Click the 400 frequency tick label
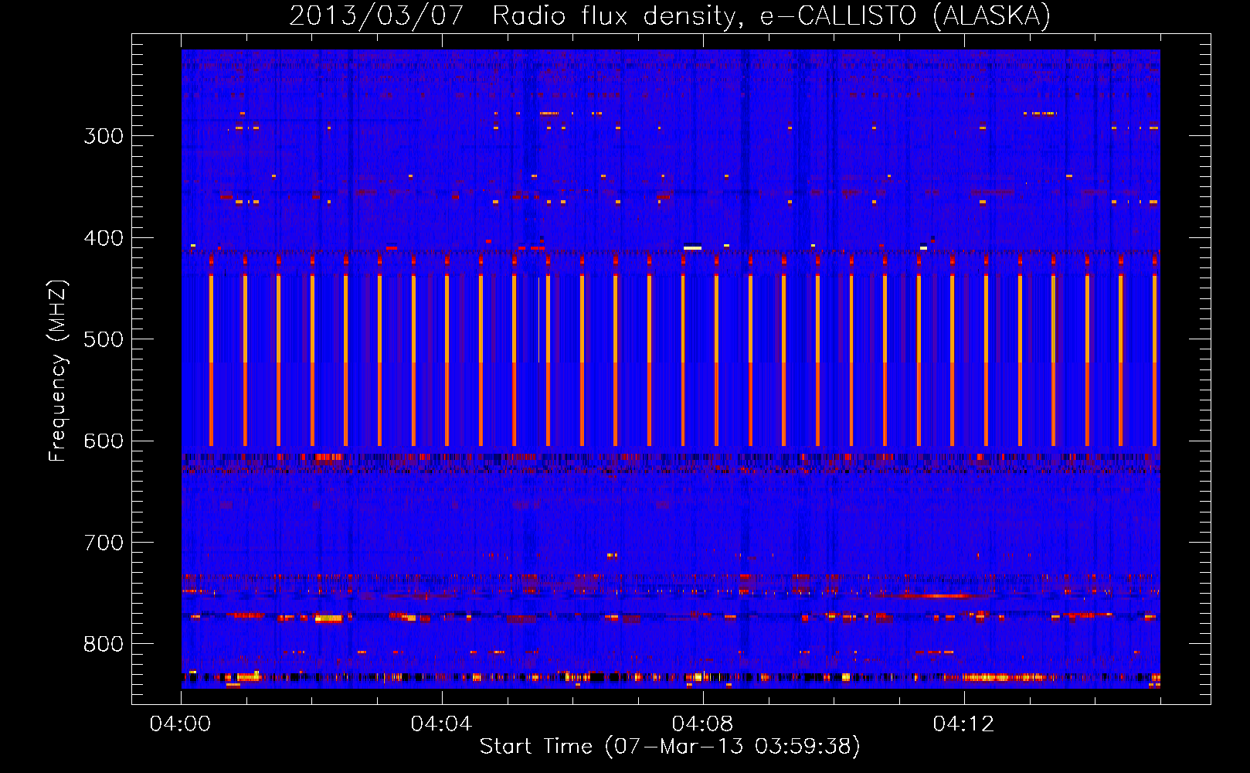The height and width of the screenshot is (773, 1250). [x=104, y=238]
